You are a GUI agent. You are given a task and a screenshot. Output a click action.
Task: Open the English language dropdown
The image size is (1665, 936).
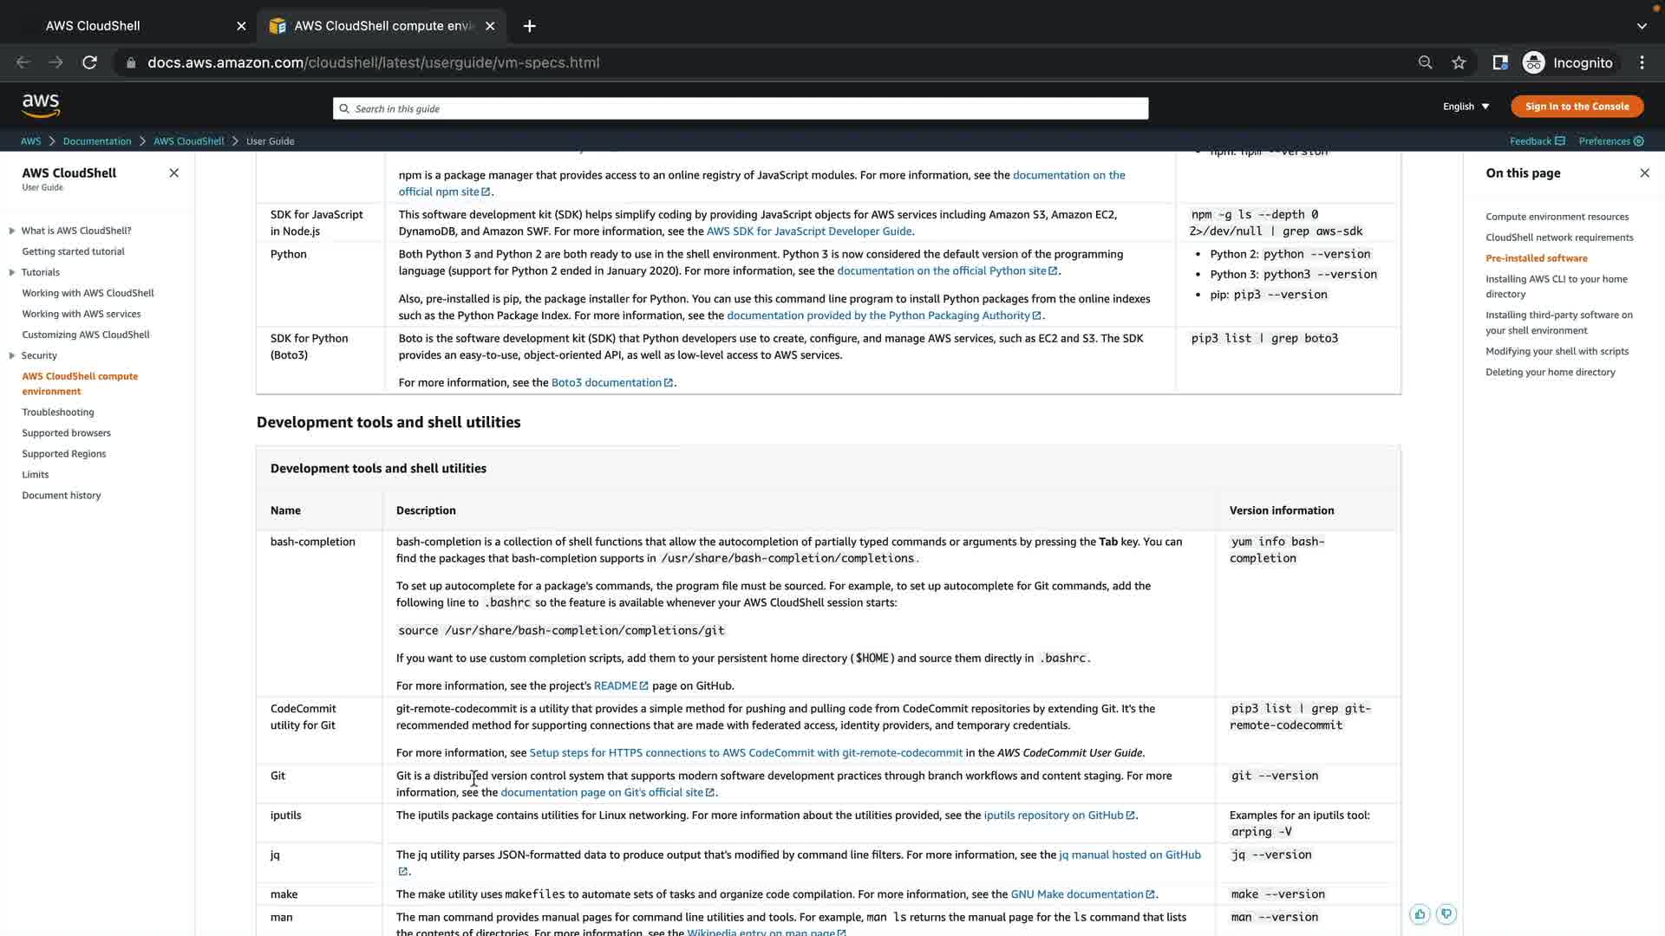point(1466,107)
